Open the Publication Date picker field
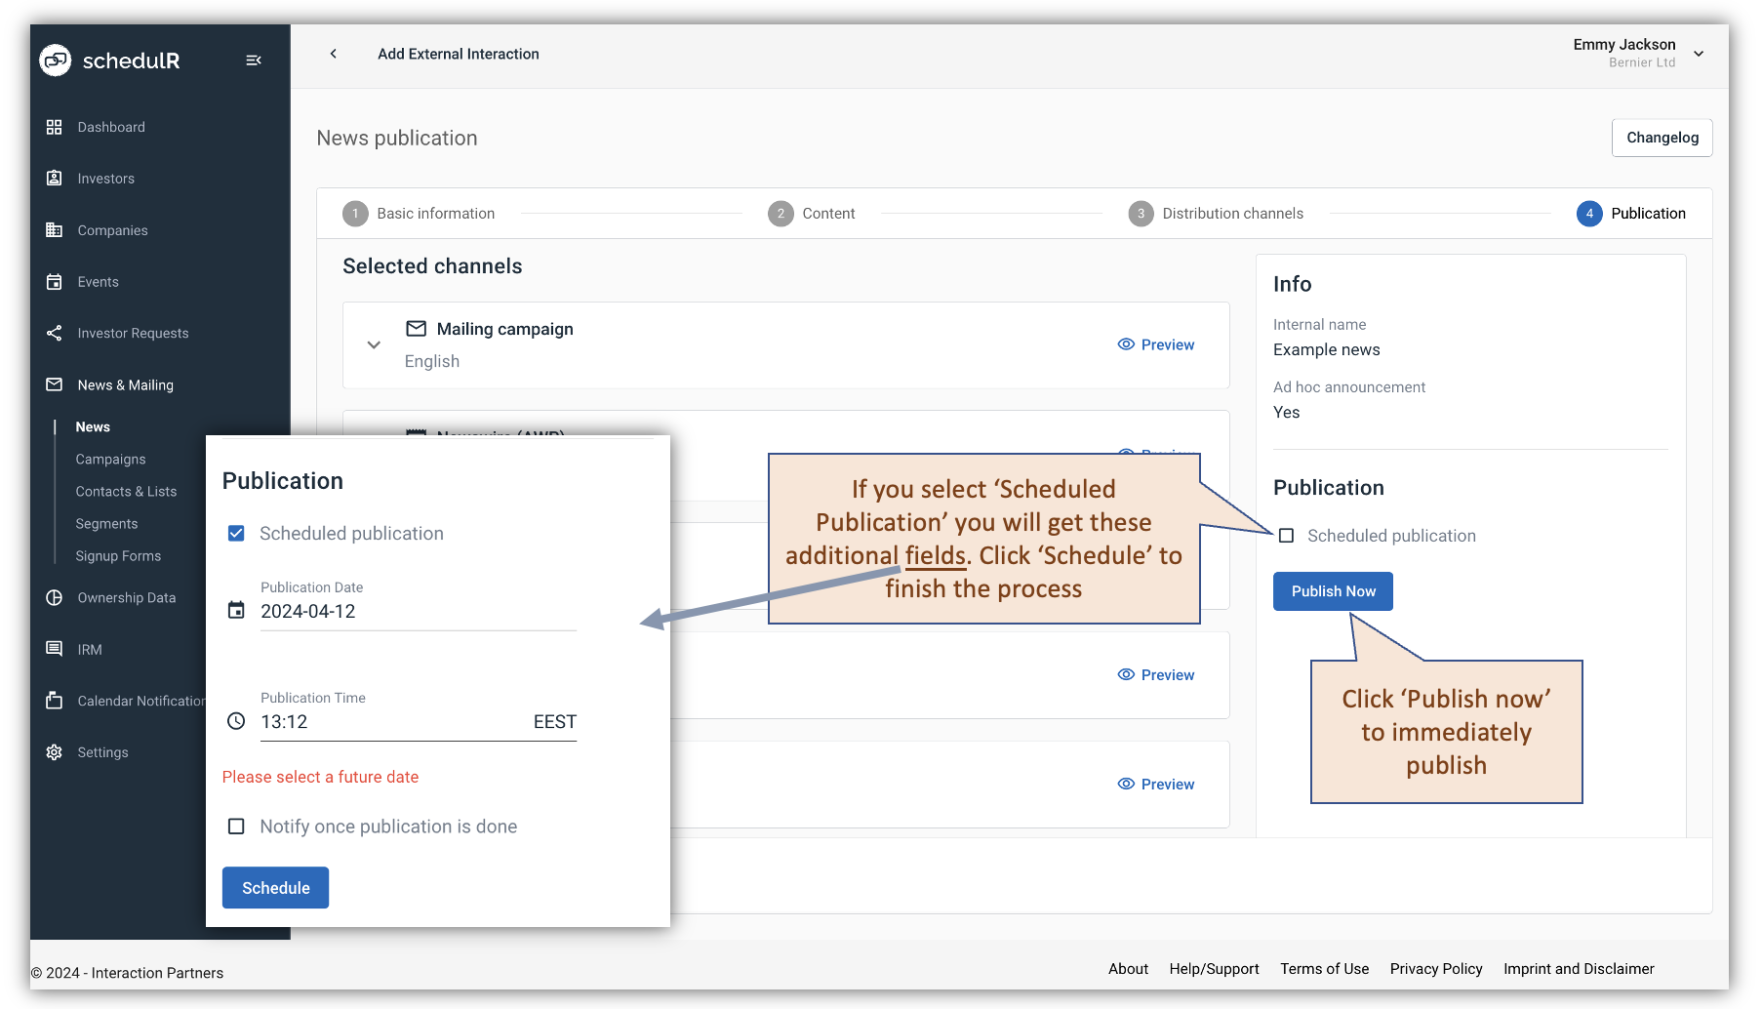The height and width of the screenshot is (1009, 1762). pos(418,612)
